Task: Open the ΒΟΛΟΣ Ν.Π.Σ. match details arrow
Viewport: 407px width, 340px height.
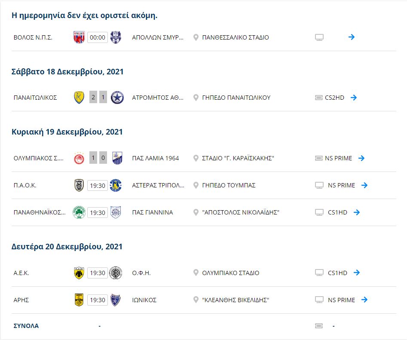Action: [352, 37]
